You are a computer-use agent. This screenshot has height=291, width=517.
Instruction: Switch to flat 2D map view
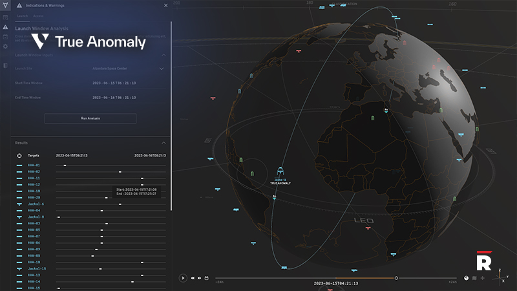point(474,278)
